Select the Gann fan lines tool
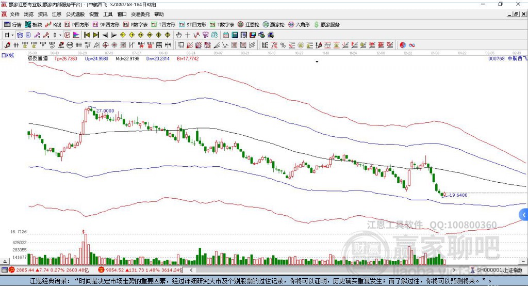 (x=190, y=45)
